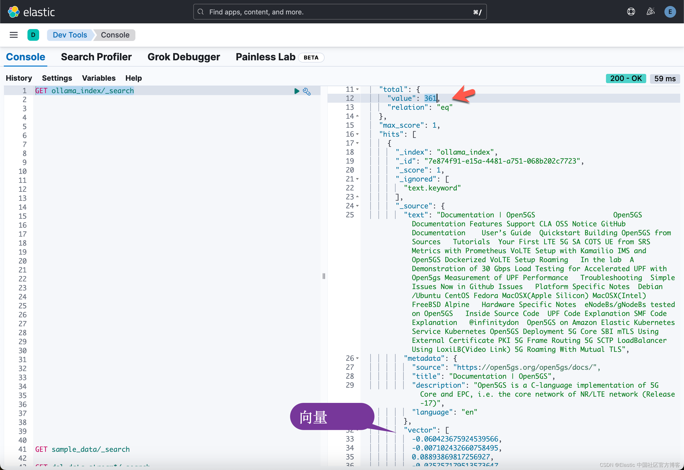Screen dimensions: 684x470
Task: Open the console Variables panel
Action: click(x=99, y=78)
